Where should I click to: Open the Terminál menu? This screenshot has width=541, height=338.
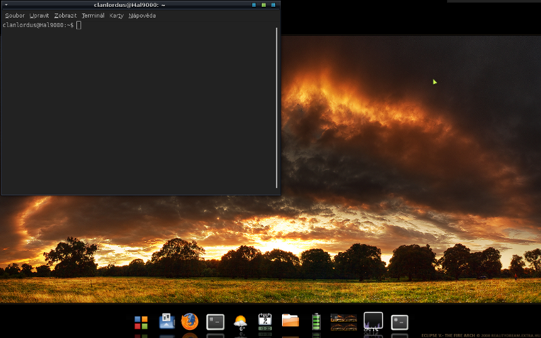pyautogui.click(x=93, y=16)
